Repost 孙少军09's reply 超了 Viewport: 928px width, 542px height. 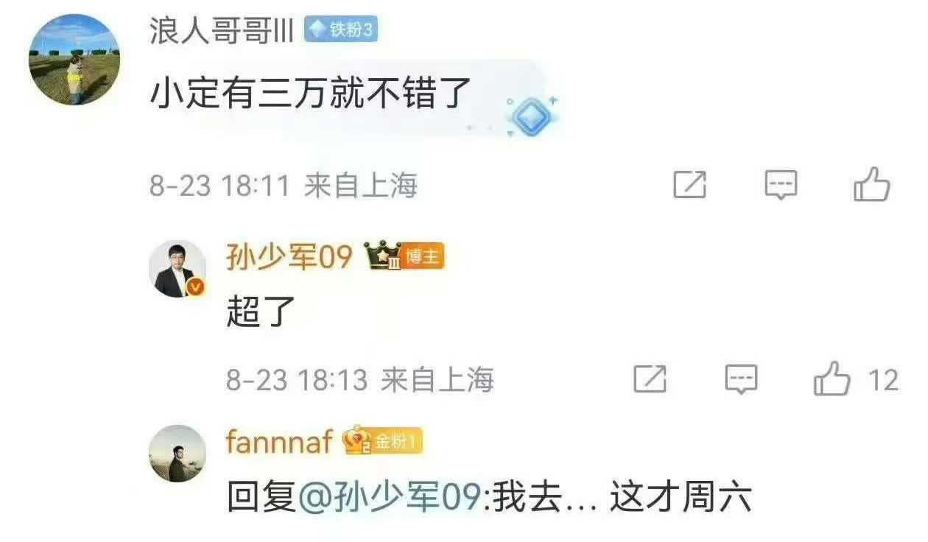(x=650, y=379)
